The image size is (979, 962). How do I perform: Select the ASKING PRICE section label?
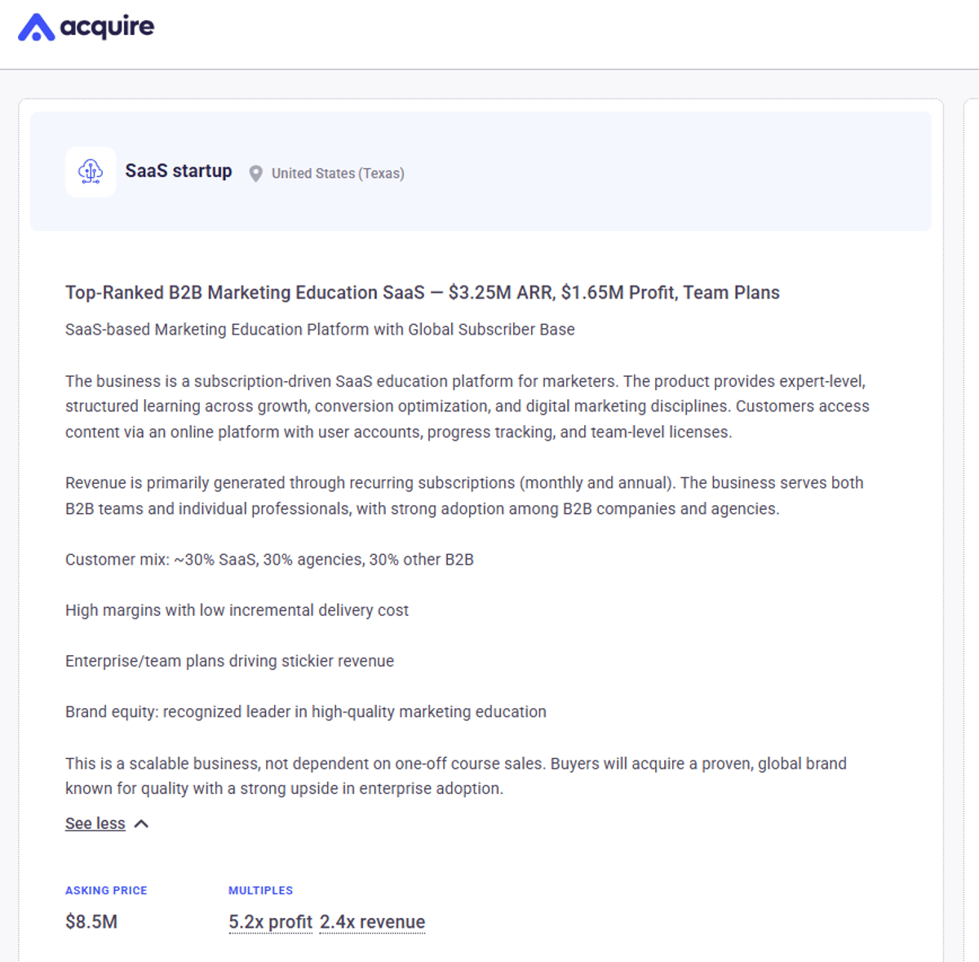click(106, 890)
